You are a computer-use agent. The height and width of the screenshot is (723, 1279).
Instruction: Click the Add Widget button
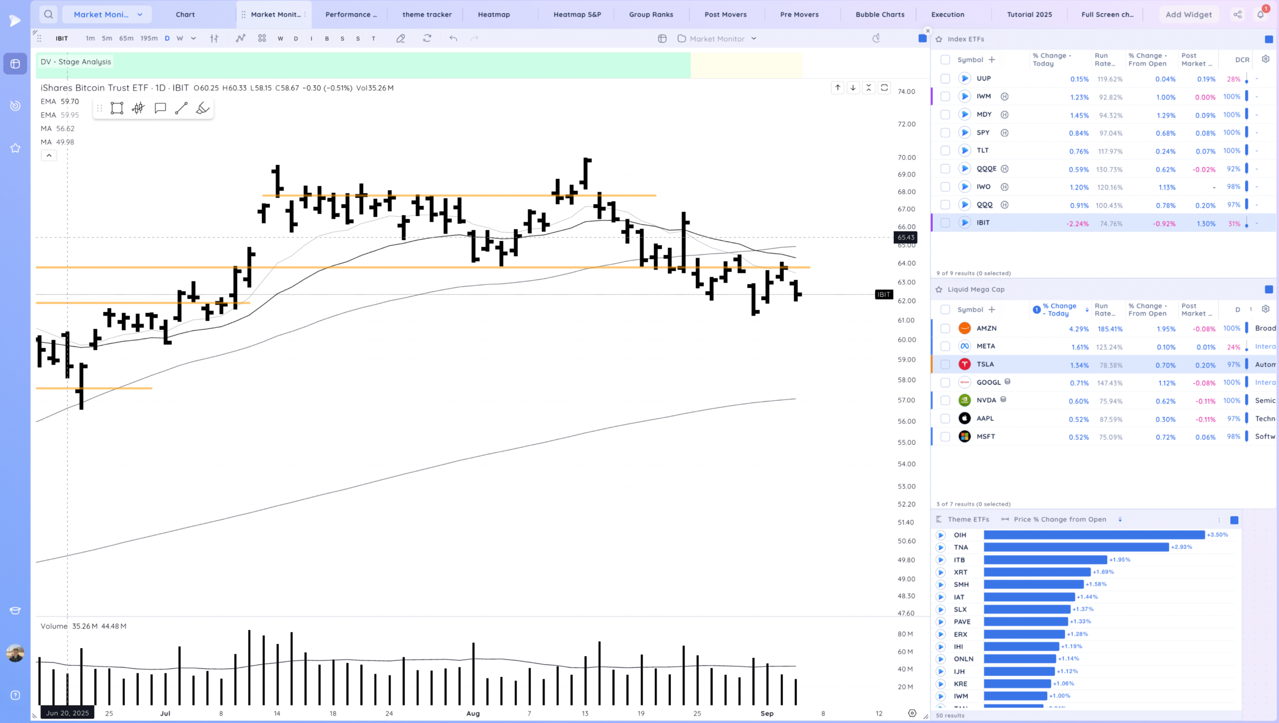click(1189, 14)
